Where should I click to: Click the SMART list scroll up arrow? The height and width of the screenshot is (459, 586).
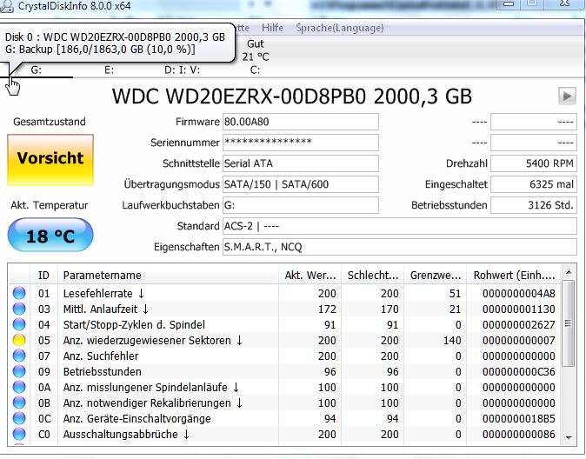click(x=569, y=272)
